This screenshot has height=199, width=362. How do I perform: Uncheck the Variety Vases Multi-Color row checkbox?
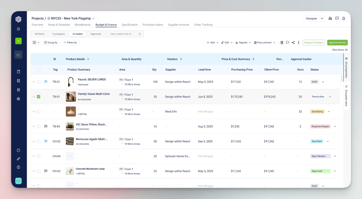click(x=39, y=97)
